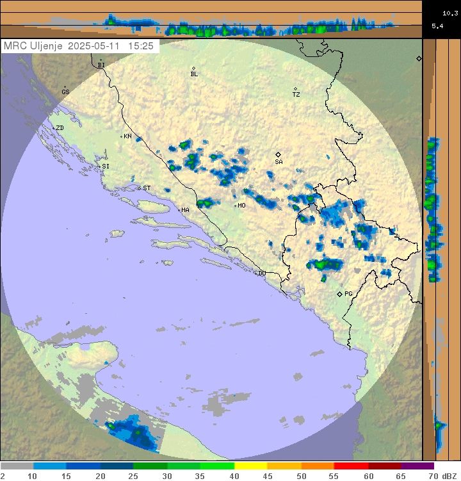The image size is (461, 481).
Task: Click the diamond marker in the map's top-right corner
Action: click(x=419, y=58)
